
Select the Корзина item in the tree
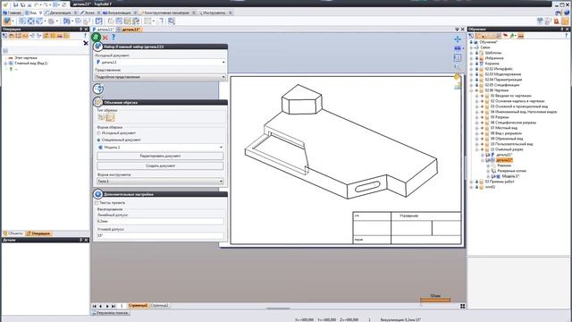click(x=492, y=64)
